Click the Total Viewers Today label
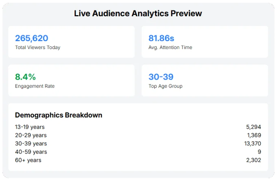Viewport: 277px width, 180px height. [38, 47]
